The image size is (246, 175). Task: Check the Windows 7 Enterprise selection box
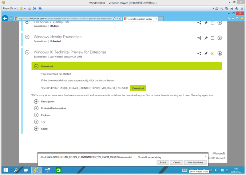pos(212,23)
